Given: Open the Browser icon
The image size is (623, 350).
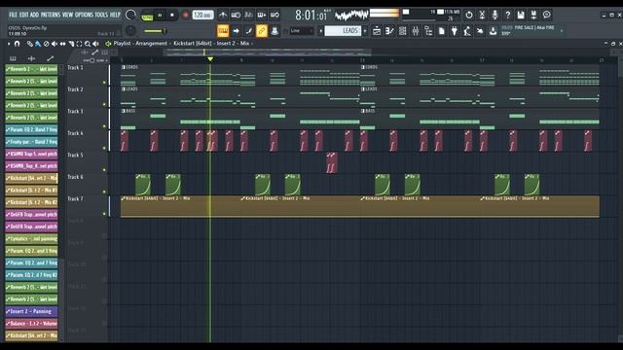Looking at the screenshot, I should point(428,30).
